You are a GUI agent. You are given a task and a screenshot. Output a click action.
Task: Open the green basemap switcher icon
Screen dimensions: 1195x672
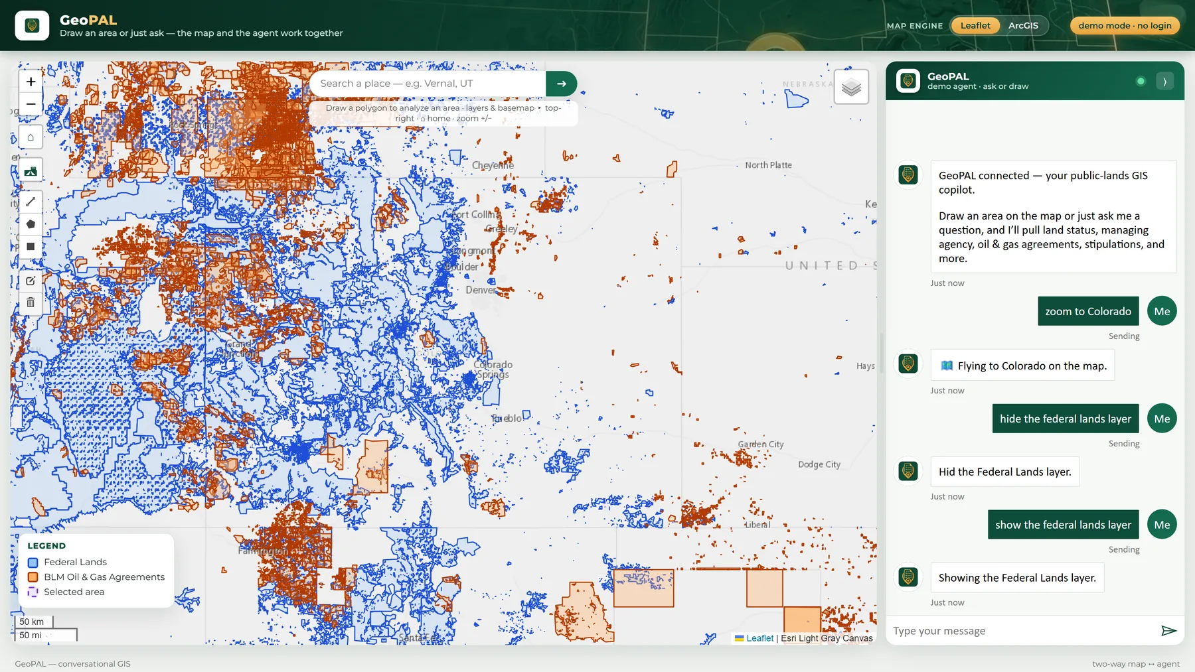(31, 170)
